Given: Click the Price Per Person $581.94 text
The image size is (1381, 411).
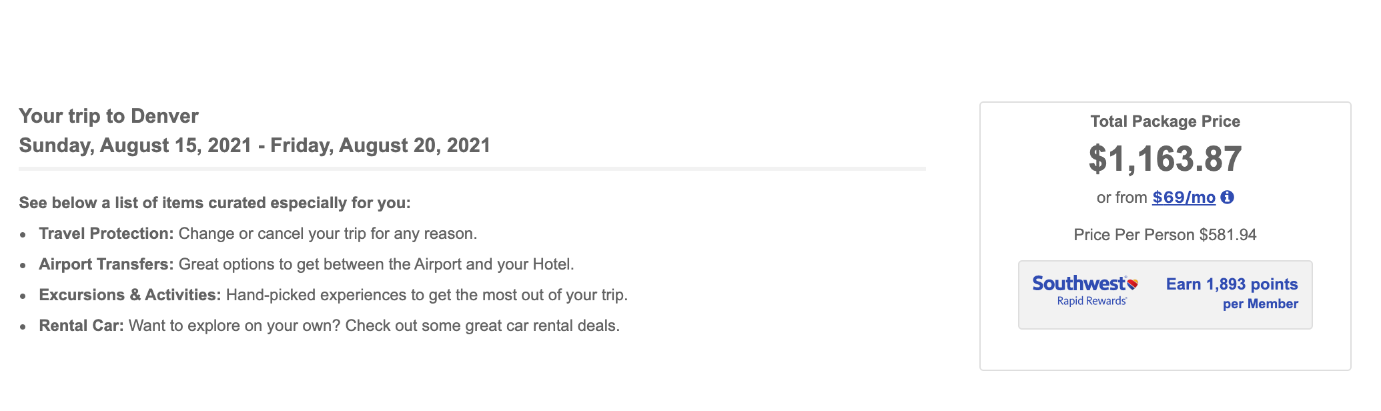Looking at the screenshot, I should click(x=1165, y=235).
